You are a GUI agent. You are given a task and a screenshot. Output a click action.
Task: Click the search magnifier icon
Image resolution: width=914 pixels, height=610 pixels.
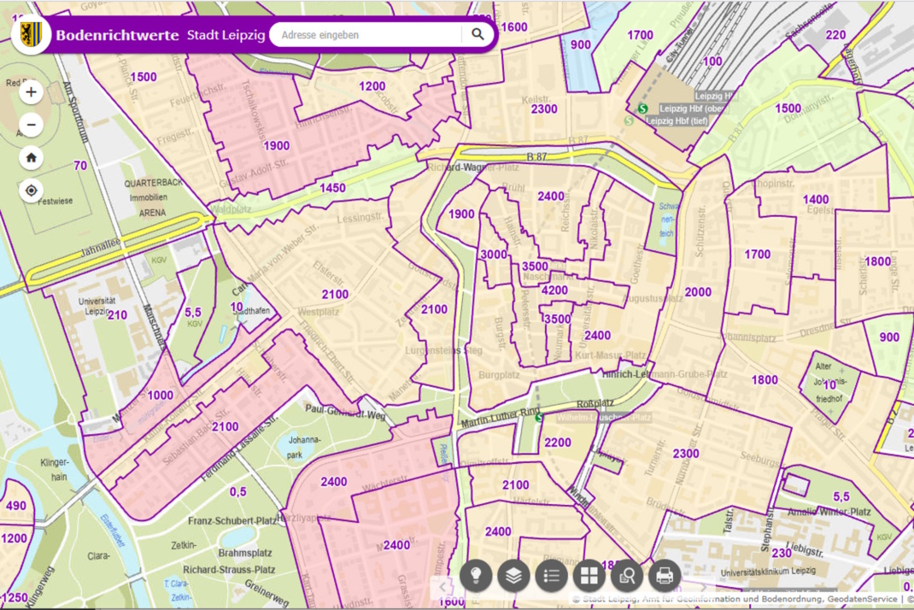(478, 35)
